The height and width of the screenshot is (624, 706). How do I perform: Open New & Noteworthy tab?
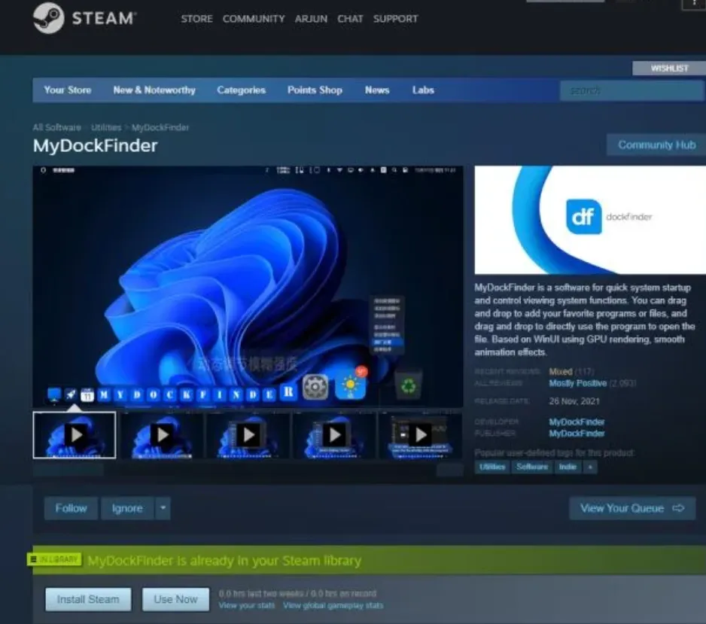[x=154, y=90]
